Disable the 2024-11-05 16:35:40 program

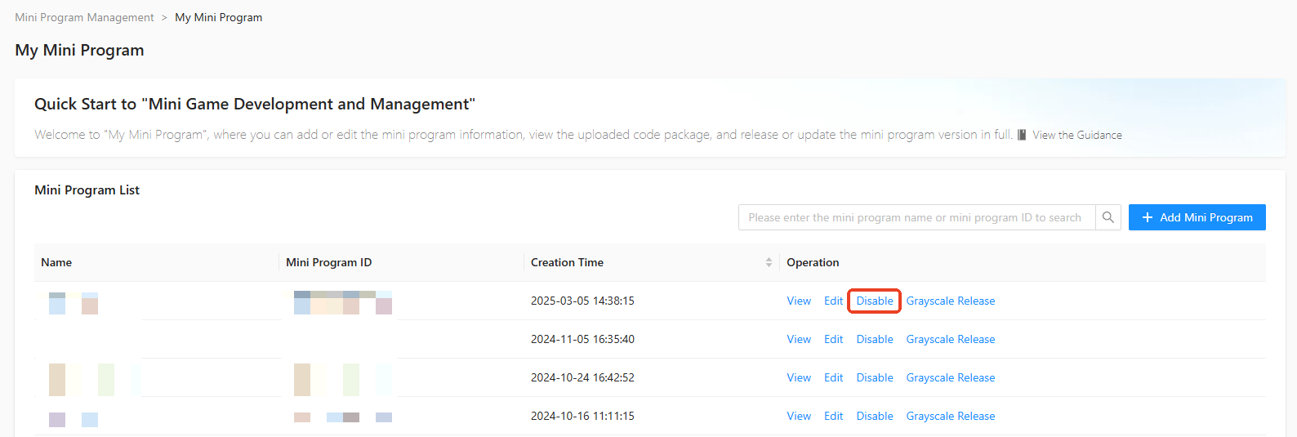[x=875, y=339]
